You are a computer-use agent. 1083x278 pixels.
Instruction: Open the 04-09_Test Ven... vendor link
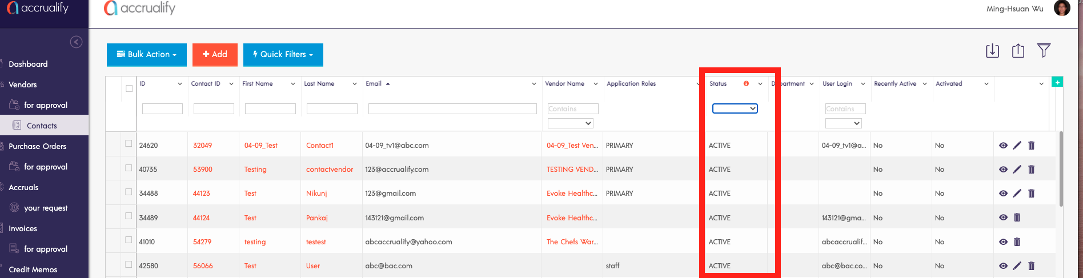point(572,146)
